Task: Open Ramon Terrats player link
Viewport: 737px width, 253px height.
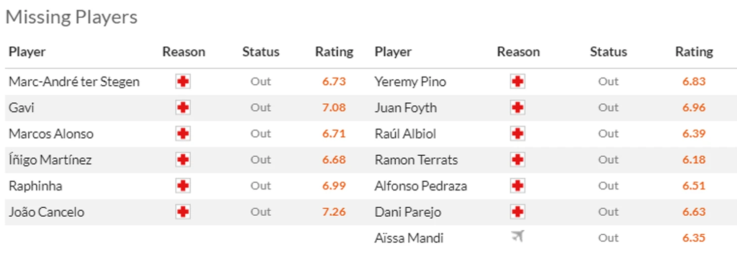Action: pos(416,160)
